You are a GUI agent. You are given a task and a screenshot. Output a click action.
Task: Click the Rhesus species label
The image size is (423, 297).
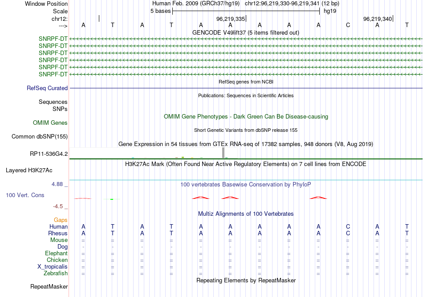[58, 234]
